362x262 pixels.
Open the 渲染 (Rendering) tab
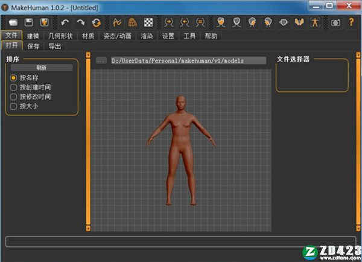[147, 36]
